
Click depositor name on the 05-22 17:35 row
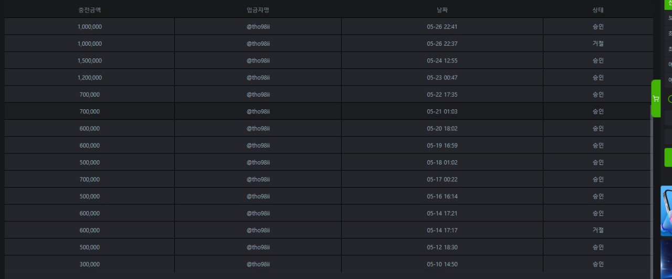click(258, 95)
